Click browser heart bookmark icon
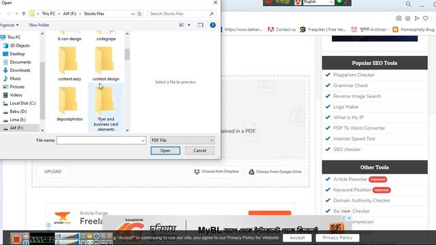The height and width of the screenshot is (245, 436). coord(425,18)
